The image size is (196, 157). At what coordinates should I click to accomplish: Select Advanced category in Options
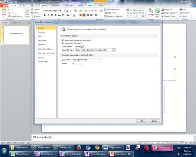(x=46, y=45)
